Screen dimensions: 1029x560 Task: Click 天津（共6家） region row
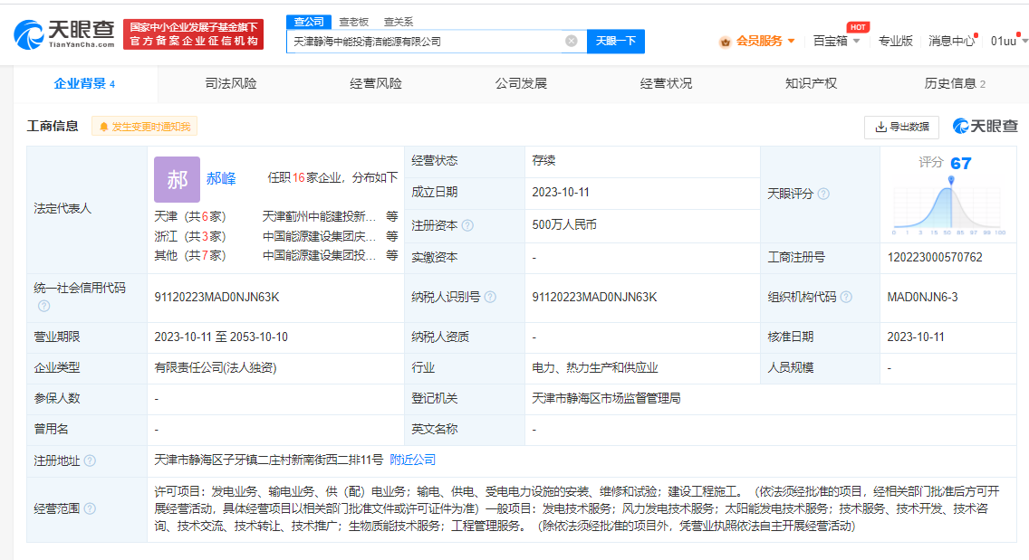(x=190, y=216)
